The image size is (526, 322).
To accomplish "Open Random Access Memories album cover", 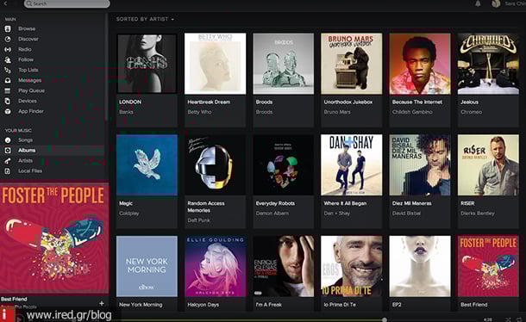I will click(215, 164).
